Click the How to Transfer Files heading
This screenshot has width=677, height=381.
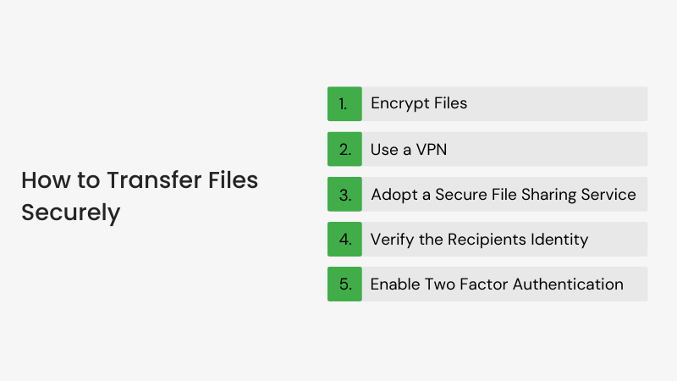click(140, 180)
